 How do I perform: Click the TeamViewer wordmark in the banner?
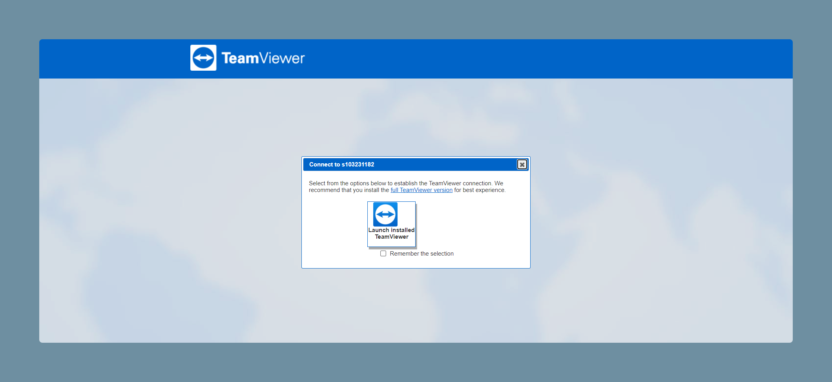[x=263, y=58]
